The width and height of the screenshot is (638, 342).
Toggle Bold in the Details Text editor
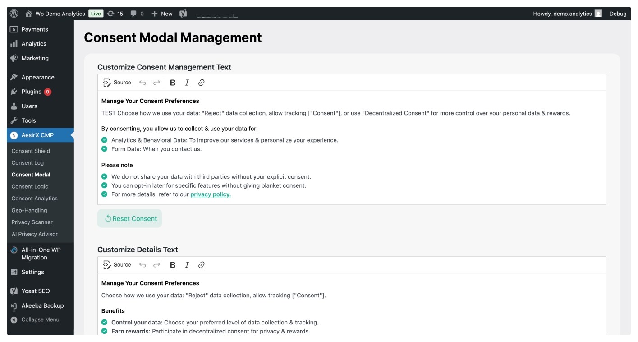[x=173, y=265]
